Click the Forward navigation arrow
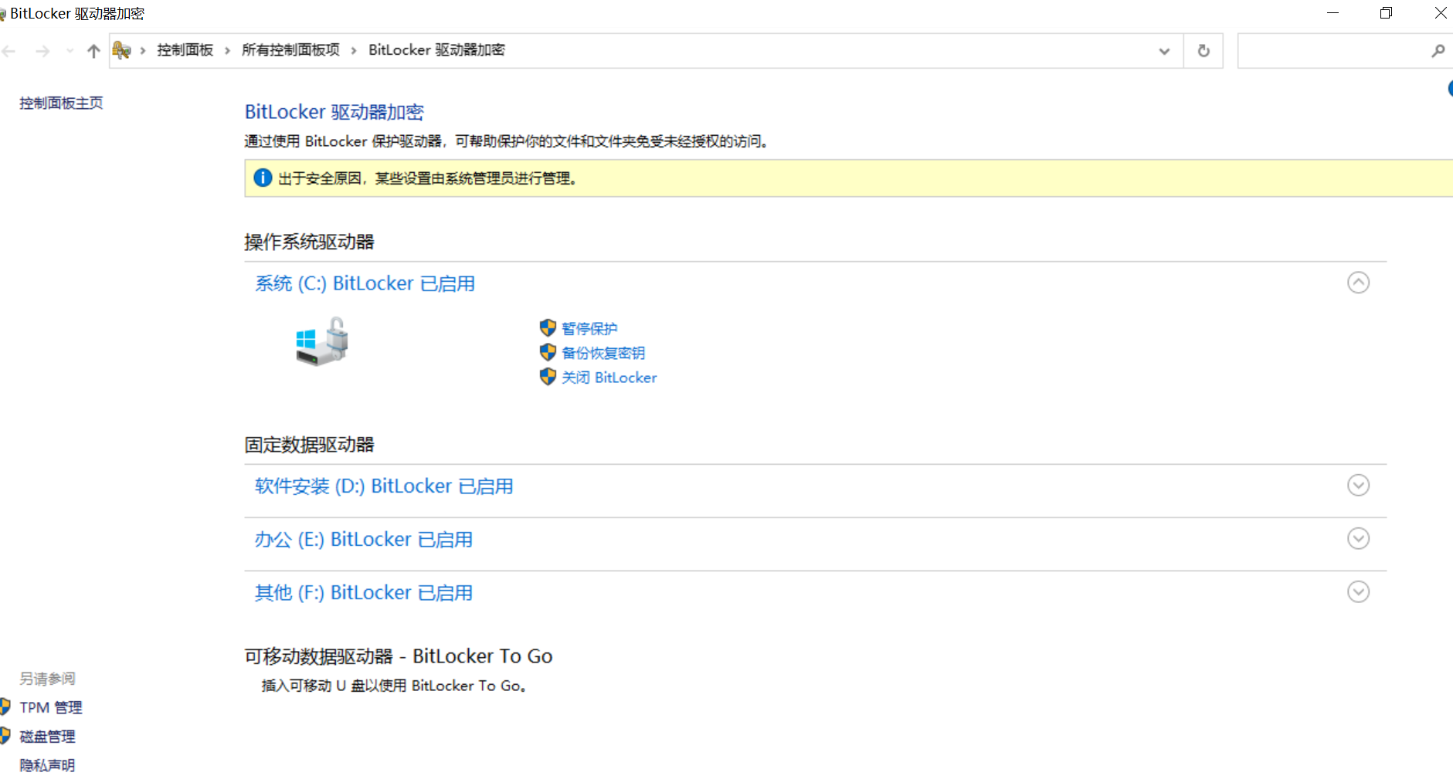The width and height of the screenshot is (1453, 776). [x=42, y=51]
